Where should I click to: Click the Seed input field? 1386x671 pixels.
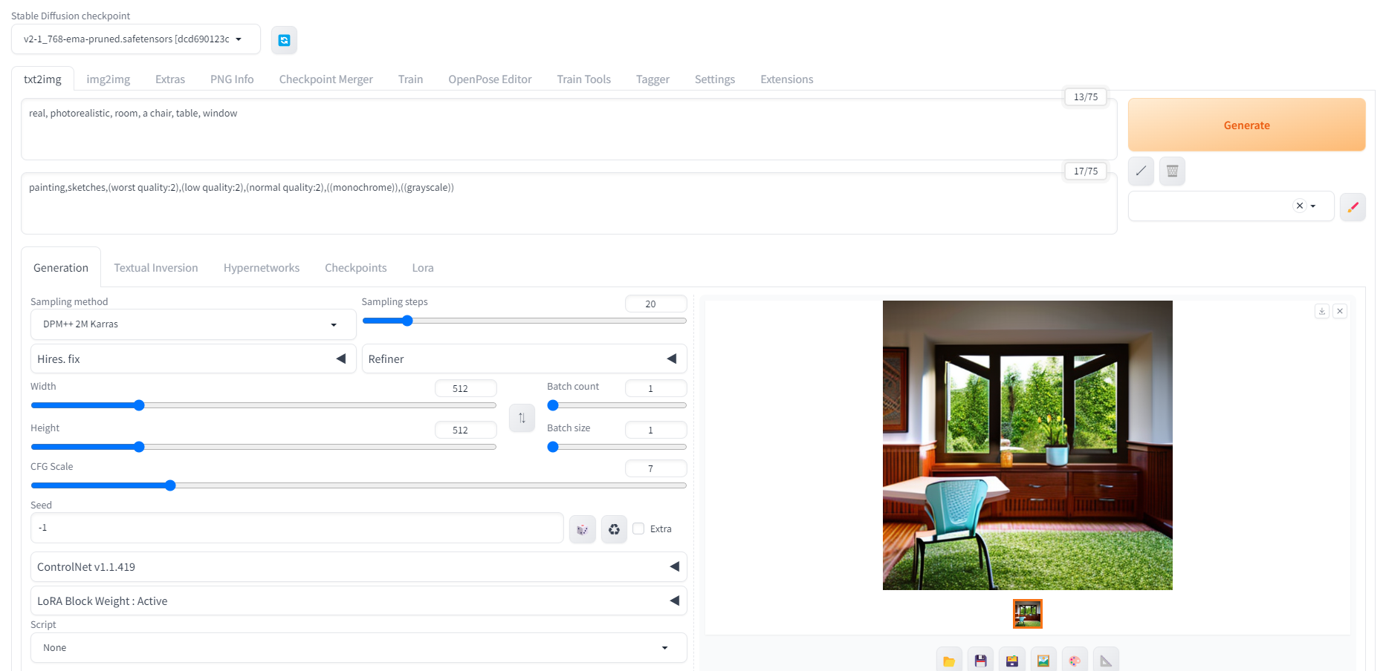click(297, 528)
